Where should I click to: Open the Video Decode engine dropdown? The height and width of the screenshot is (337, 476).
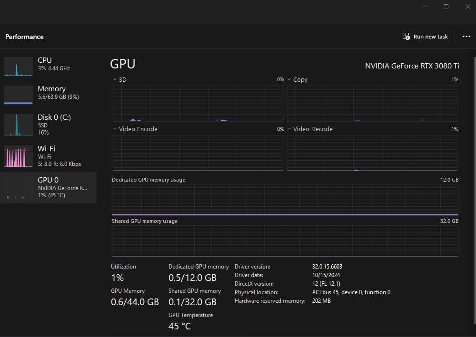[x=289, y=129]
